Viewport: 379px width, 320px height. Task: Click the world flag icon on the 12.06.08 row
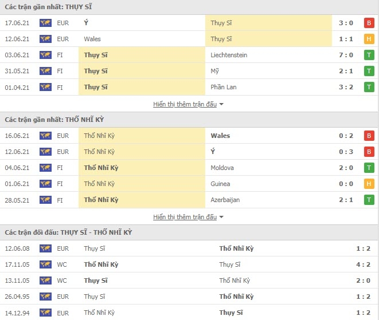(45, 248)
